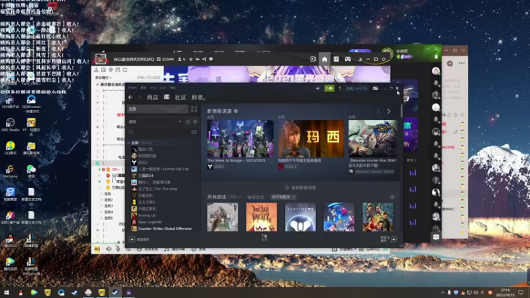Collapse the 全部 games list section
Image resolution: width=530 pixels, height=298 pixels.
tap(129, 143)
